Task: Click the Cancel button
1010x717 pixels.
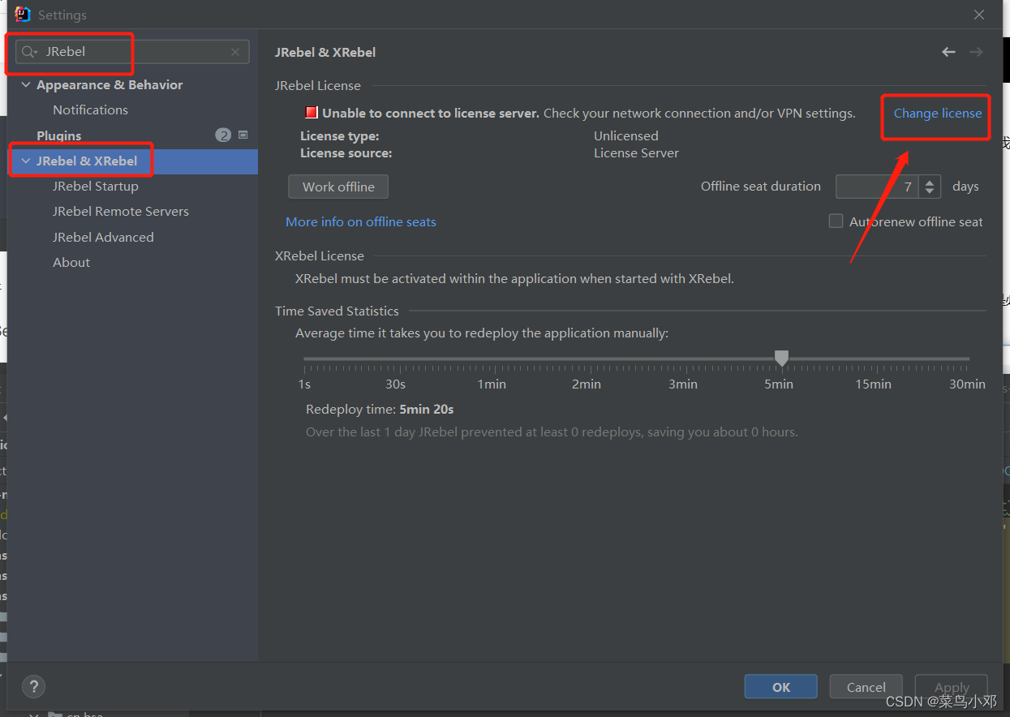Action: pyautogui.click(x=866, y=687)
